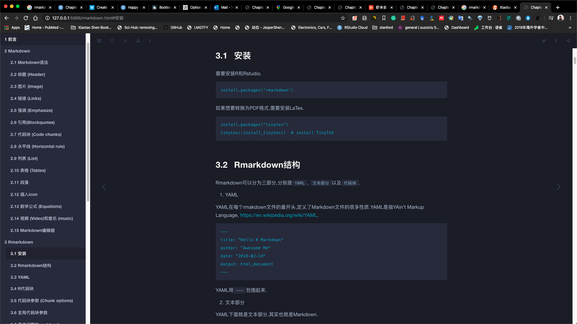
Task: Share page via Twitter icon
Action: click(544, 41)
